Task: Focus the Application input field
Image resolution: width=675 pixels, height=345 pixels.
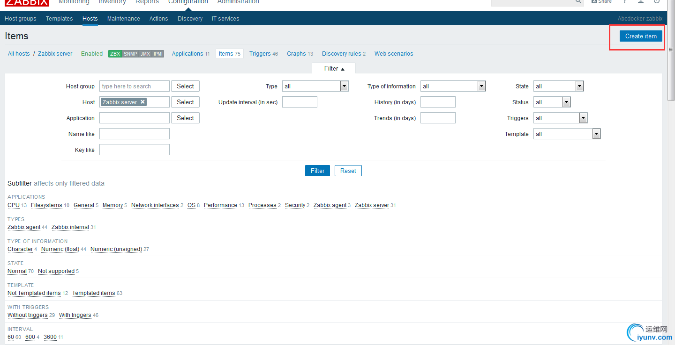Action: (x=135, y=118)
